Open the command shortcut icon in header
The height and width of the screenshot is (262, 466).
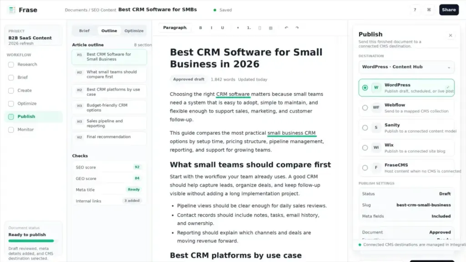pyautogui.click(x=429, y=10)
